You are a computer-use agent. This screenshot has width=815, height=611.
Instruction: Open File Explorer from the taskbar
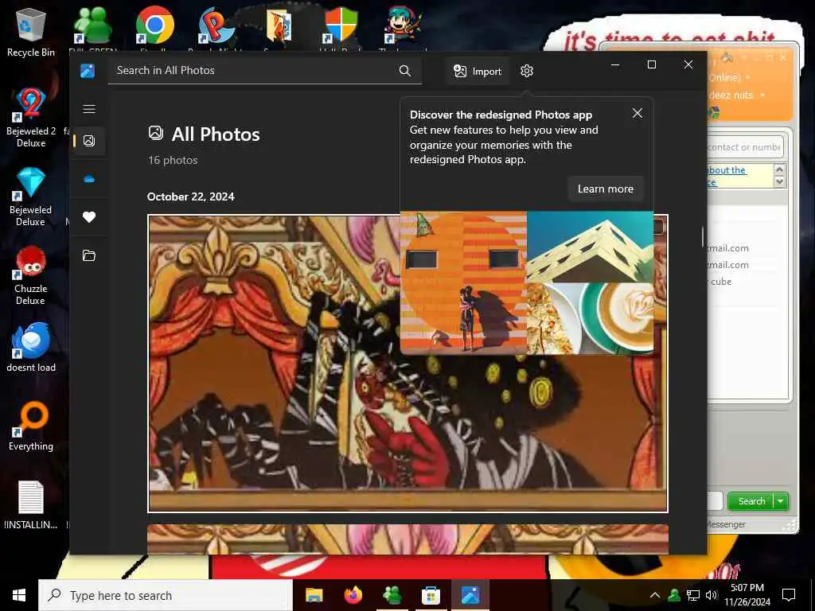314,595
